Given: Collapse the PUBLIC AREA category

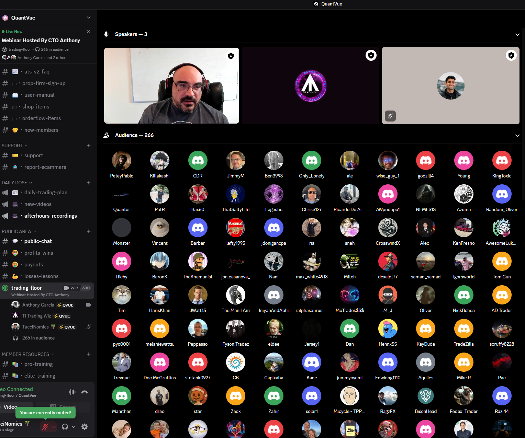Looking at the screenshot, I should 19,231.
